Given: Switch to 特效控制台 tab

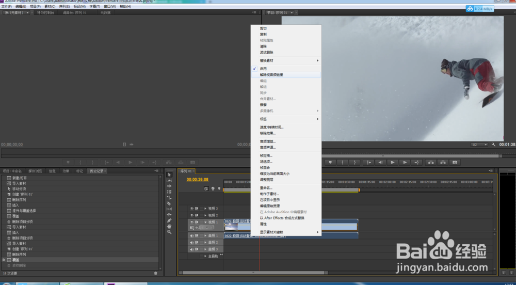Looking at the screenshot, I should click(x=45, y=12).
